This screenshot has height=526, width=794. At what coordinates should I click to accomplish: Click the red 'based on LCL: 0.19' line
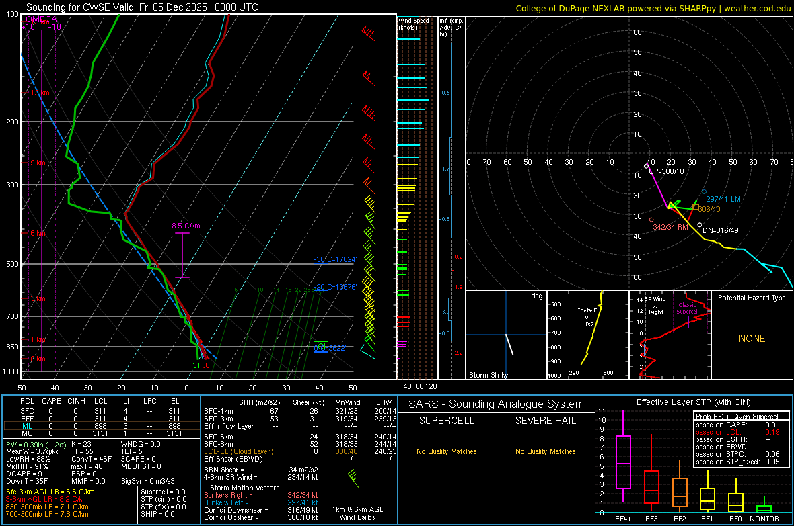[x=737, y=432]
